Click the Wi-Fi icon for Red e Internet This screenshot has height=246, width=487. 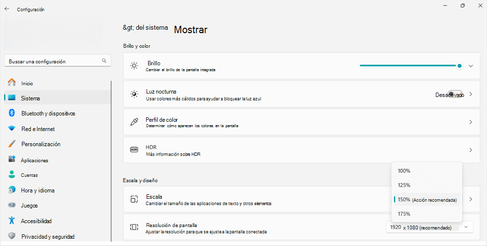click(12, 128)
